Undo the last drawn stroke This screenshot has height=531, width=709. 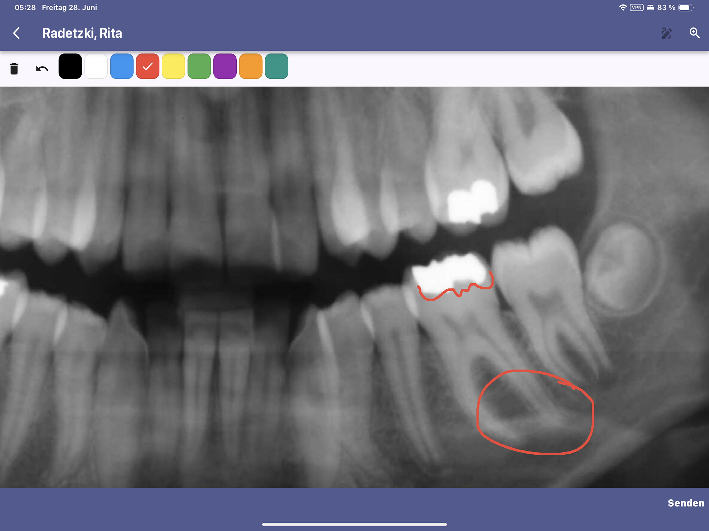tap(42, 68)
